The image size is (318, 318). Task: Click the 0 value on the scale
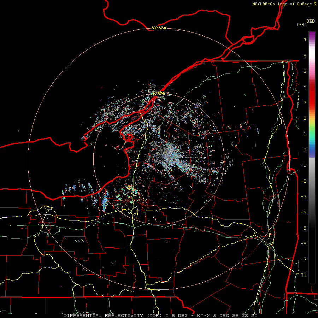click(305, 150)
